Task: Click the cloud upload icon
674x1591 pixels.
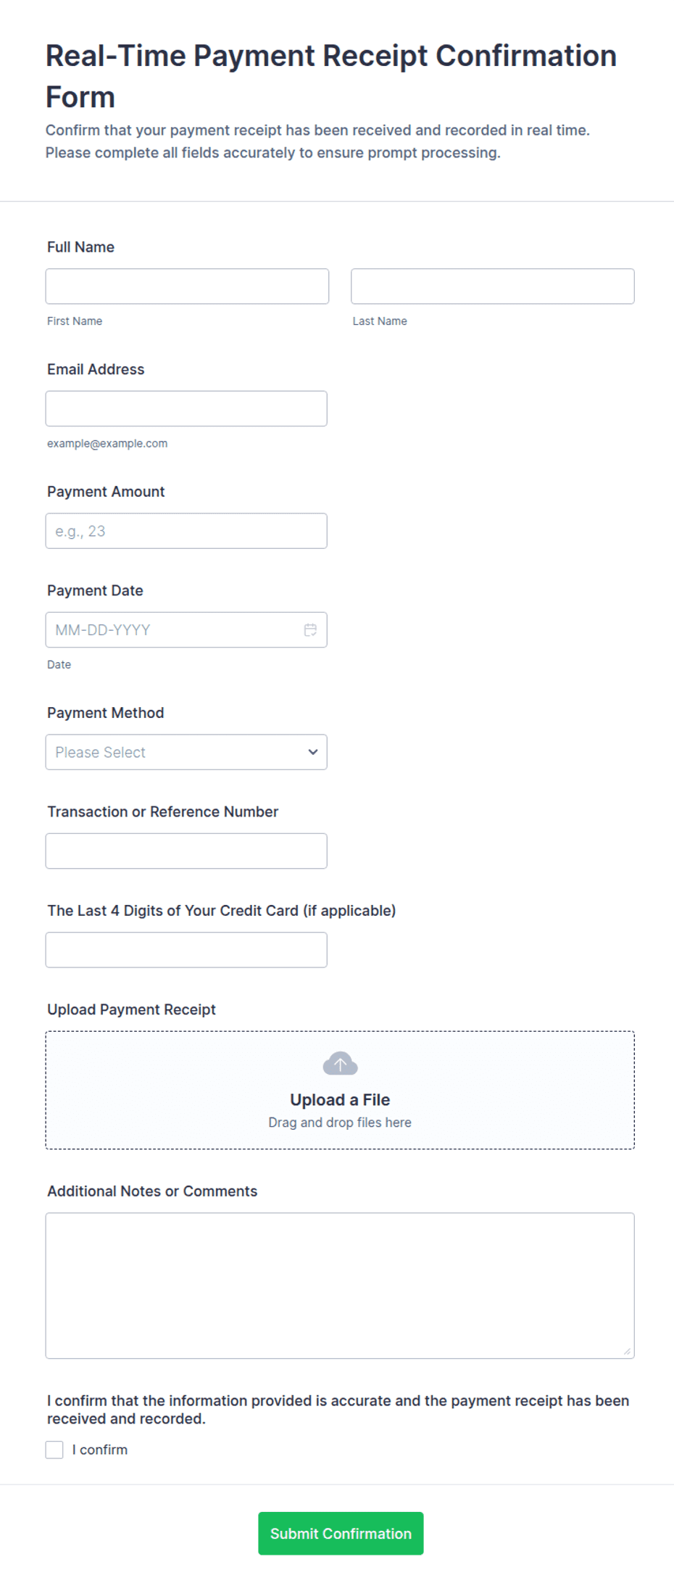Action: pyautogui.click(x=340, y=1063)
